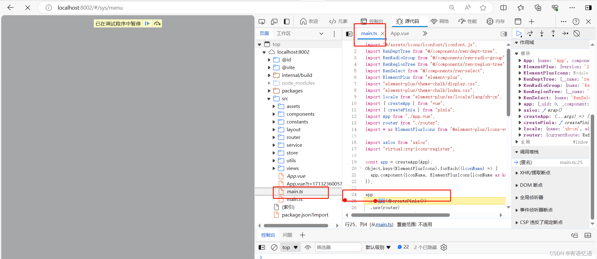Deactivate all breakpoints
This screenshot has width=597, height=259.
pos(576,33)
